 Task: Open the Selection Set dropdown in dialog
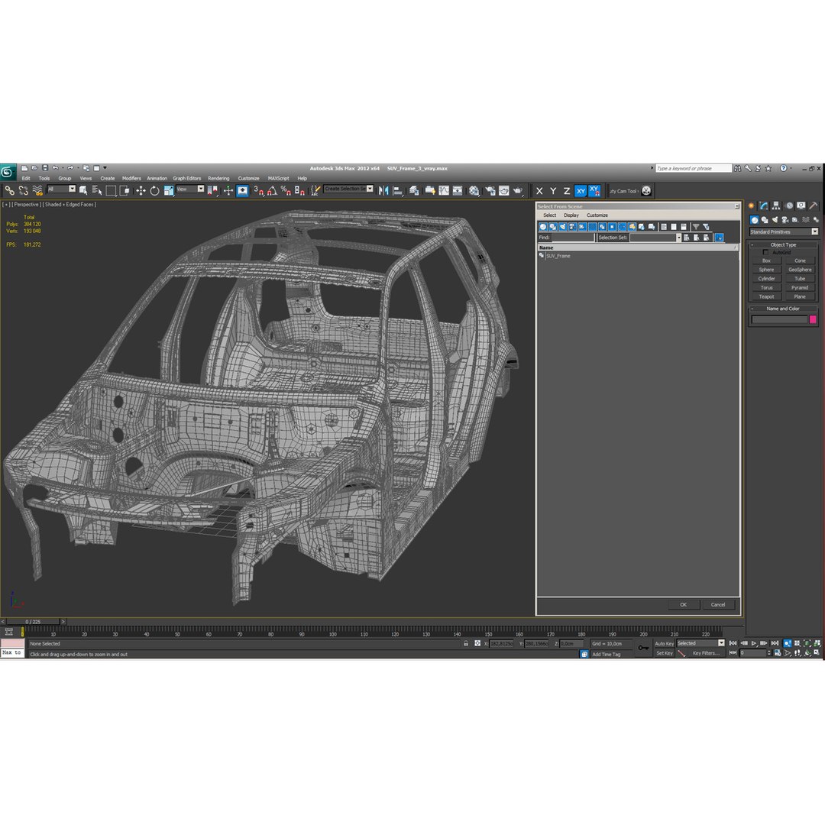655,238
